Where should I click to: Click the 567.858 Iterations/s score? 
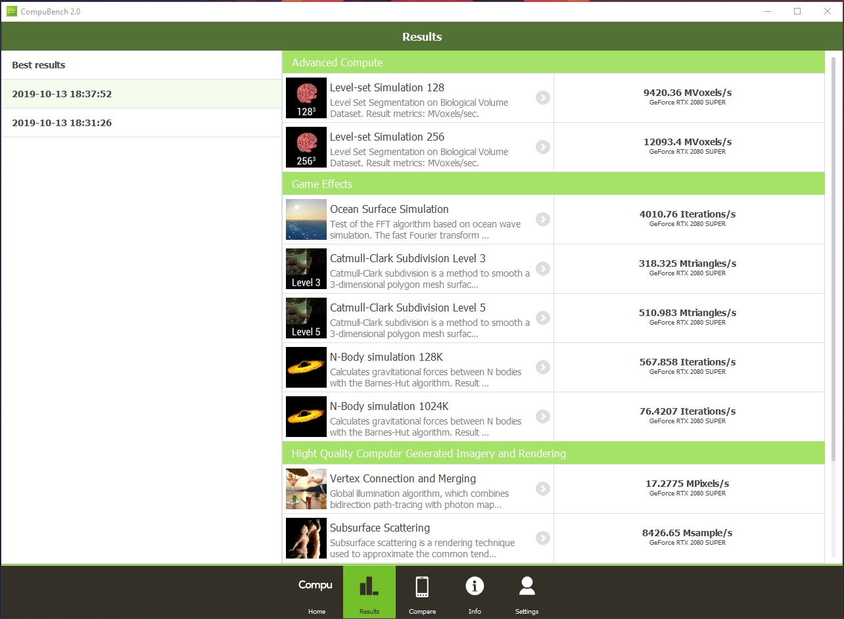click(x=688, y=362)
